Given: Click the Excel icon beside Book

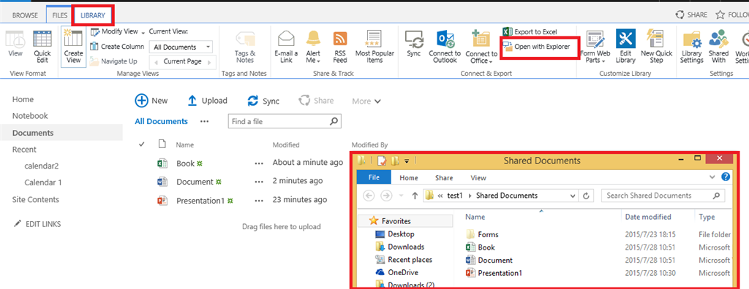Looking at the screenshot, I should pos(162,163).
